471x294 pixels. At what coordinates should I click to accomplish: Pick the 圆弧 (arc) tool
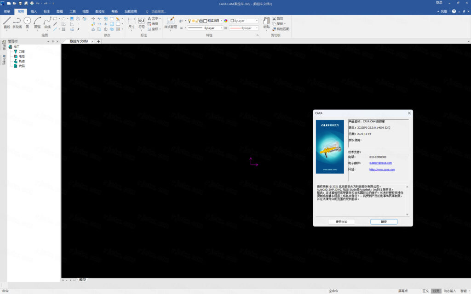(37, 23)
